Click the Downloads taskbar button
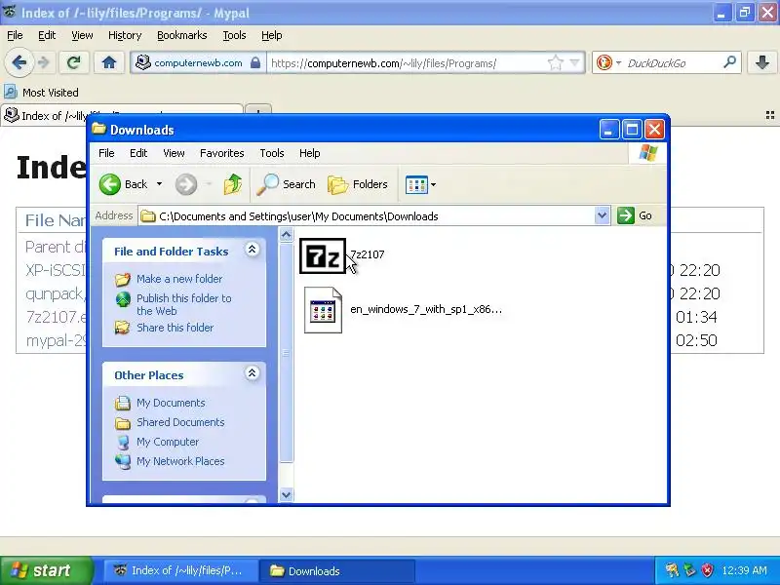The height and width of the screenshot is (585, 780). click(337, 570)
